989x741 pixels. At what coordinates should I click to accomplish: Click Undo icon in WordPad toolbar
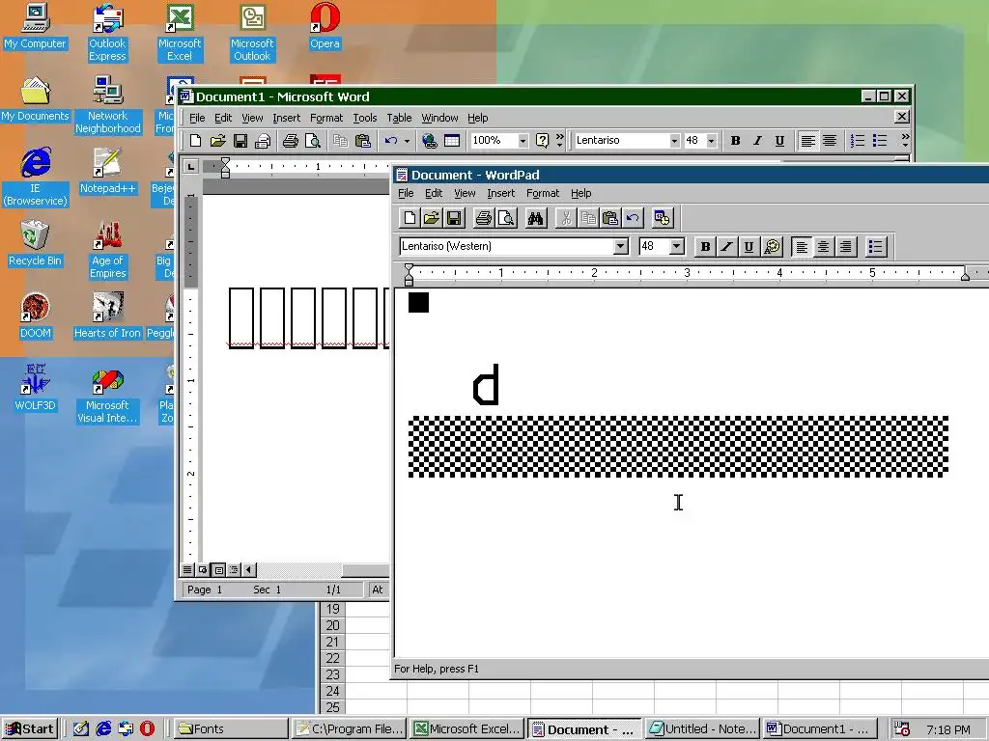pos(632,219)
